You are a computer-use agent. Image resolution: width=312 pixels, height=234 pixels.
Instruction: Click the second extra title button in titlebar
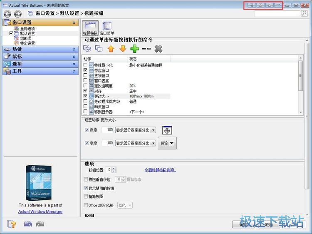tap(260, 5)
